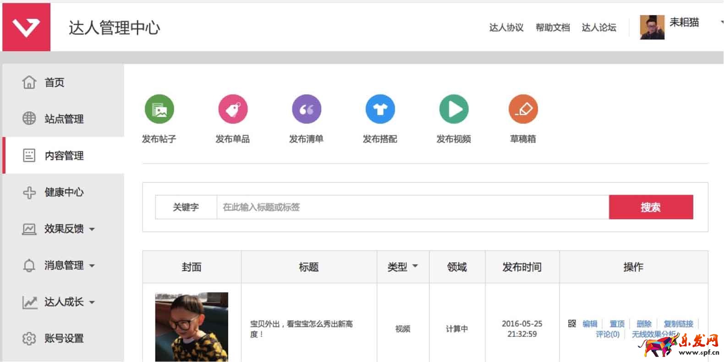Click the 发布搭配 blue shirt icon
724x362 pixels.
point(380,109)
